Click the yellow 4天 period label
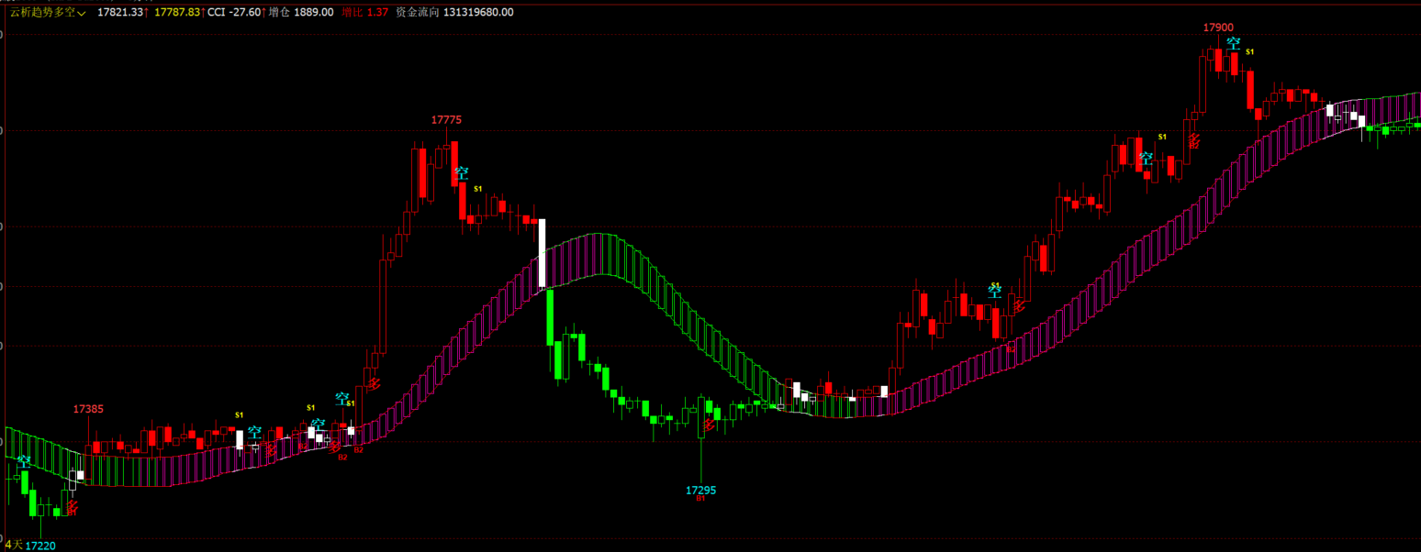Image resolution: width=1421 pixels, height=552 pixels. tap(13, 545)
